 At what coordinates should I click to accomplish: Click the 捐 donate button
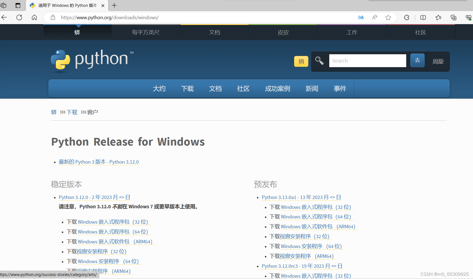click(x=301, y=61)
